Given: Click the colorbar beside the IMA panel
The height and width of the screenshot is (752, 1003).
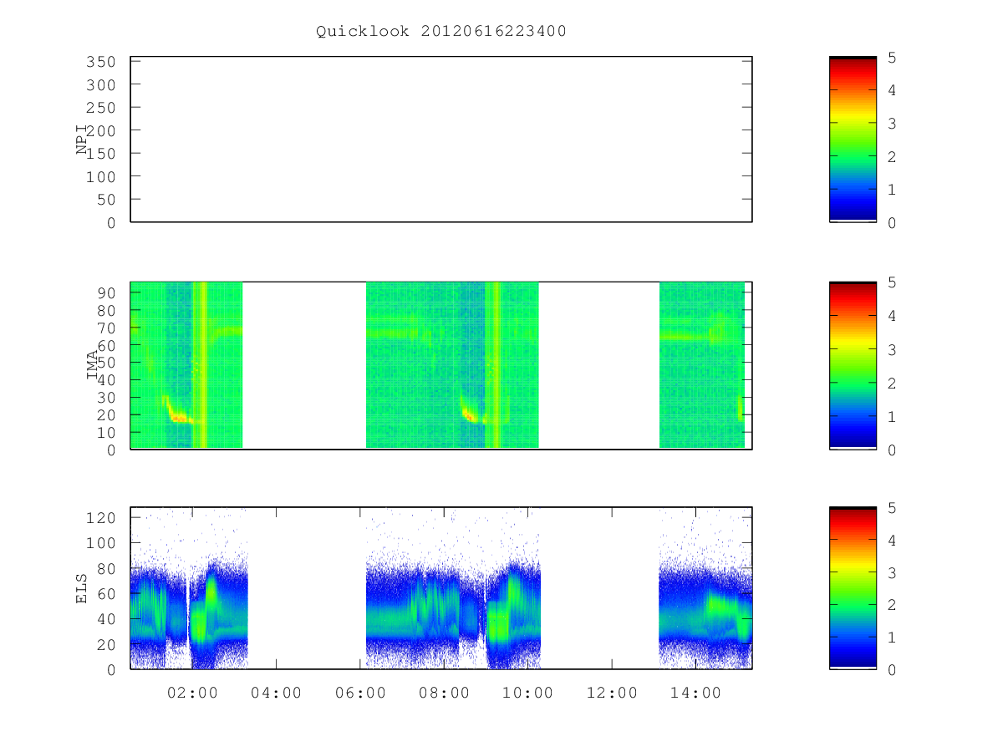Looking at the screenshot, I should point(853,365).
